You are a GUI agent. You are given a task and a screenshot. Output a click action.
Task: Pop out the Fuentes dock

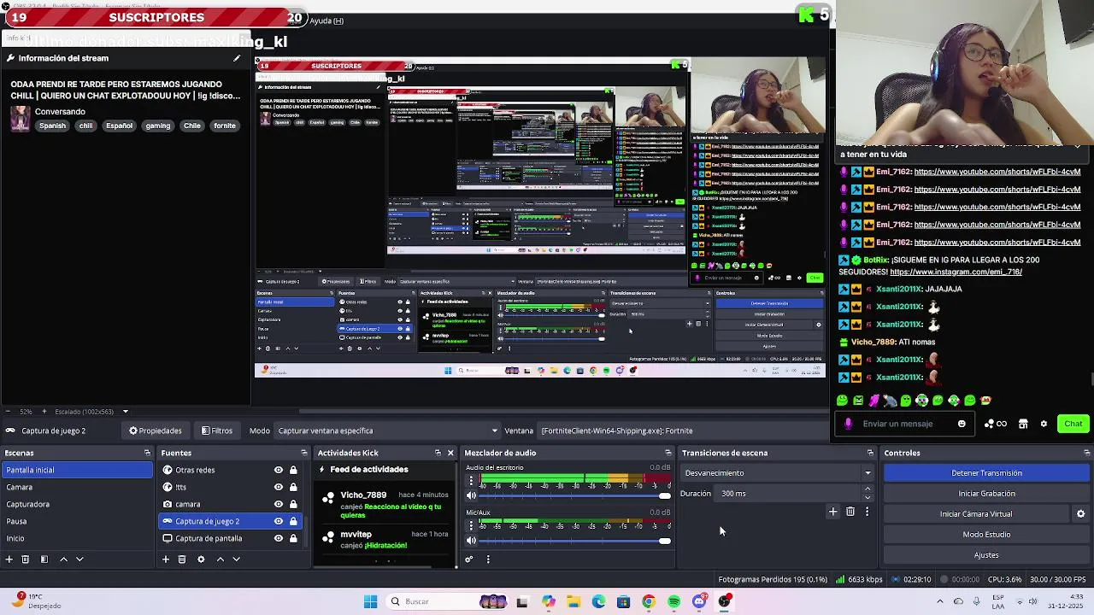303,453
